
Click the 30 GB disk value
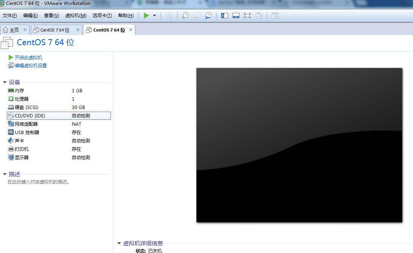(x=78, y=108)
